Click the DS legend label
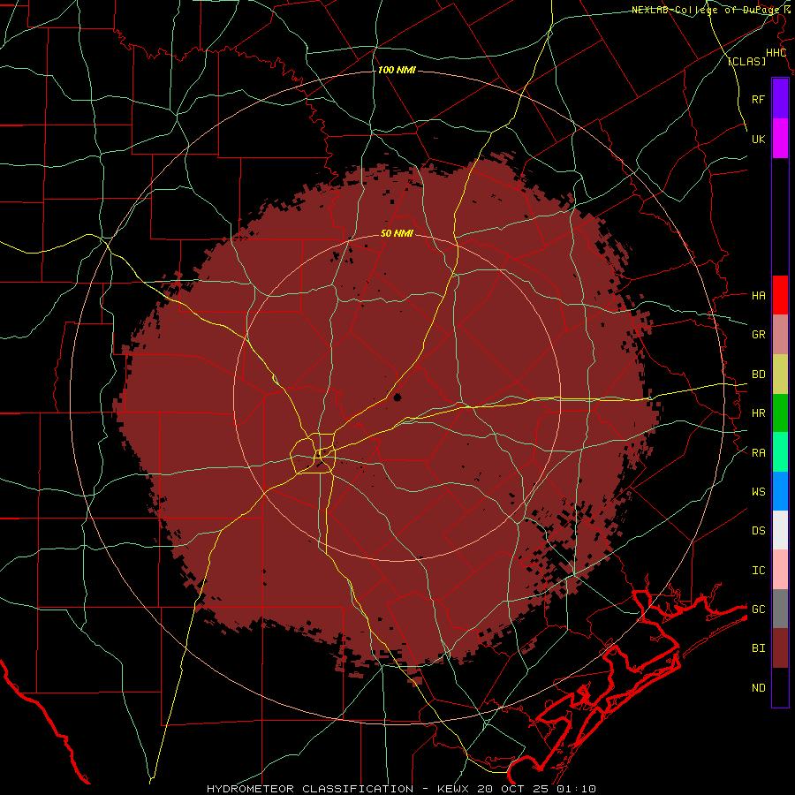 pos(758,531)
